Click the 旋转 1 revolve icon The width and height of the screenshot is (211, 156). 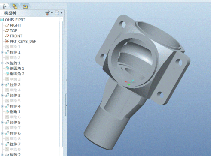tap(7, 63)
